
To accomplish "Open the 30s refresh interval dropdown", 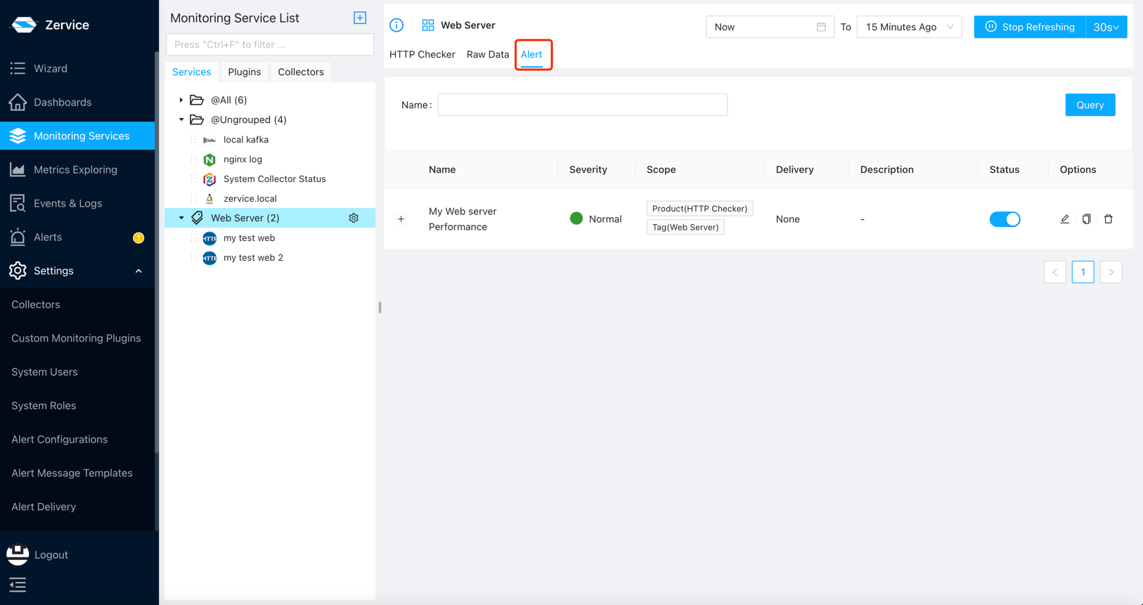I will pyautogui.click(x=1106, y=27).
